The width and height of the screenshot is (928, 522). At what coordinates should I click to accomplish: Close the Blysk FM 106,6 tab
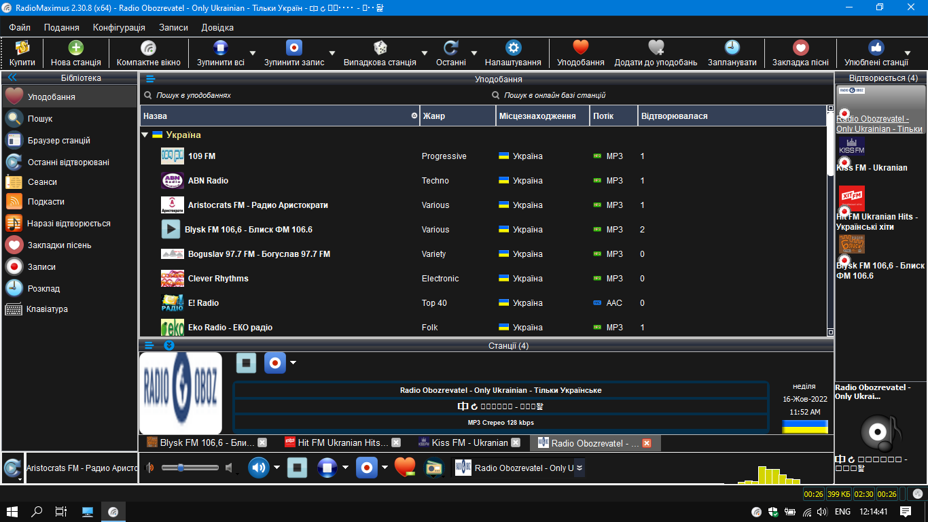click(262, 442)
